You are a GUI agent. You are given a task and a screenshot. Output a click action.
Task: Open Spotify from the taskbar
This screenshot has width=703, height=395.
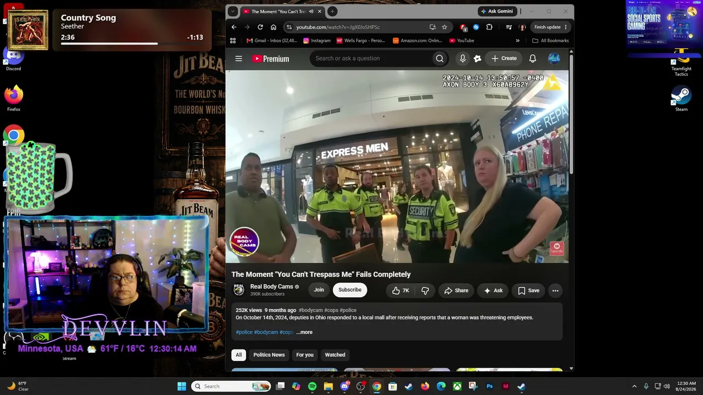tap(312, 386)
